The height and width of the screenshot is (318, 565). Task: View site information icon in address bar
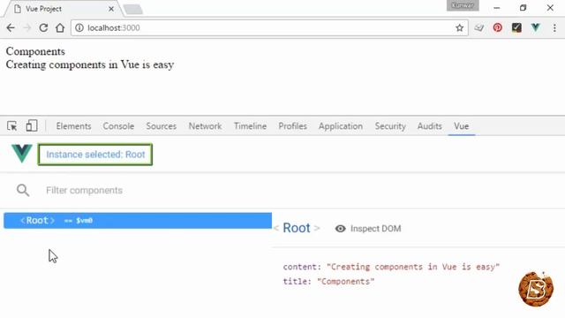pos(79,27)
